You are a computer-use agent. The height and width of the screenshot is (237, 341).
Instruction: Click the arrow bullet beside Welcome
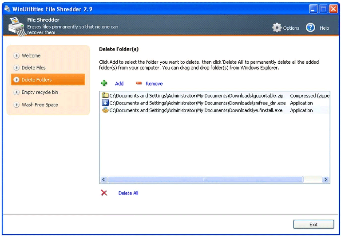point(16,55)
